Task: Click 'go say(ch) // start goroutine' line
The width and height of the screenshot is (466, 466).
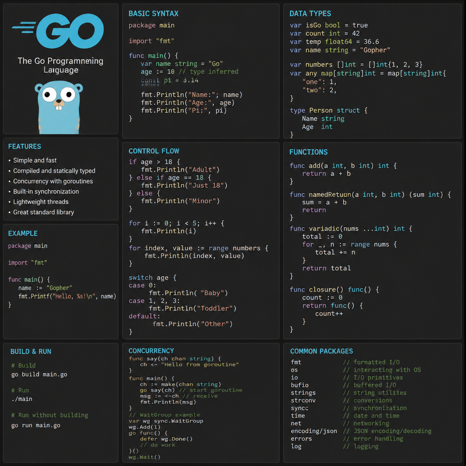Action: pos(191,390)
